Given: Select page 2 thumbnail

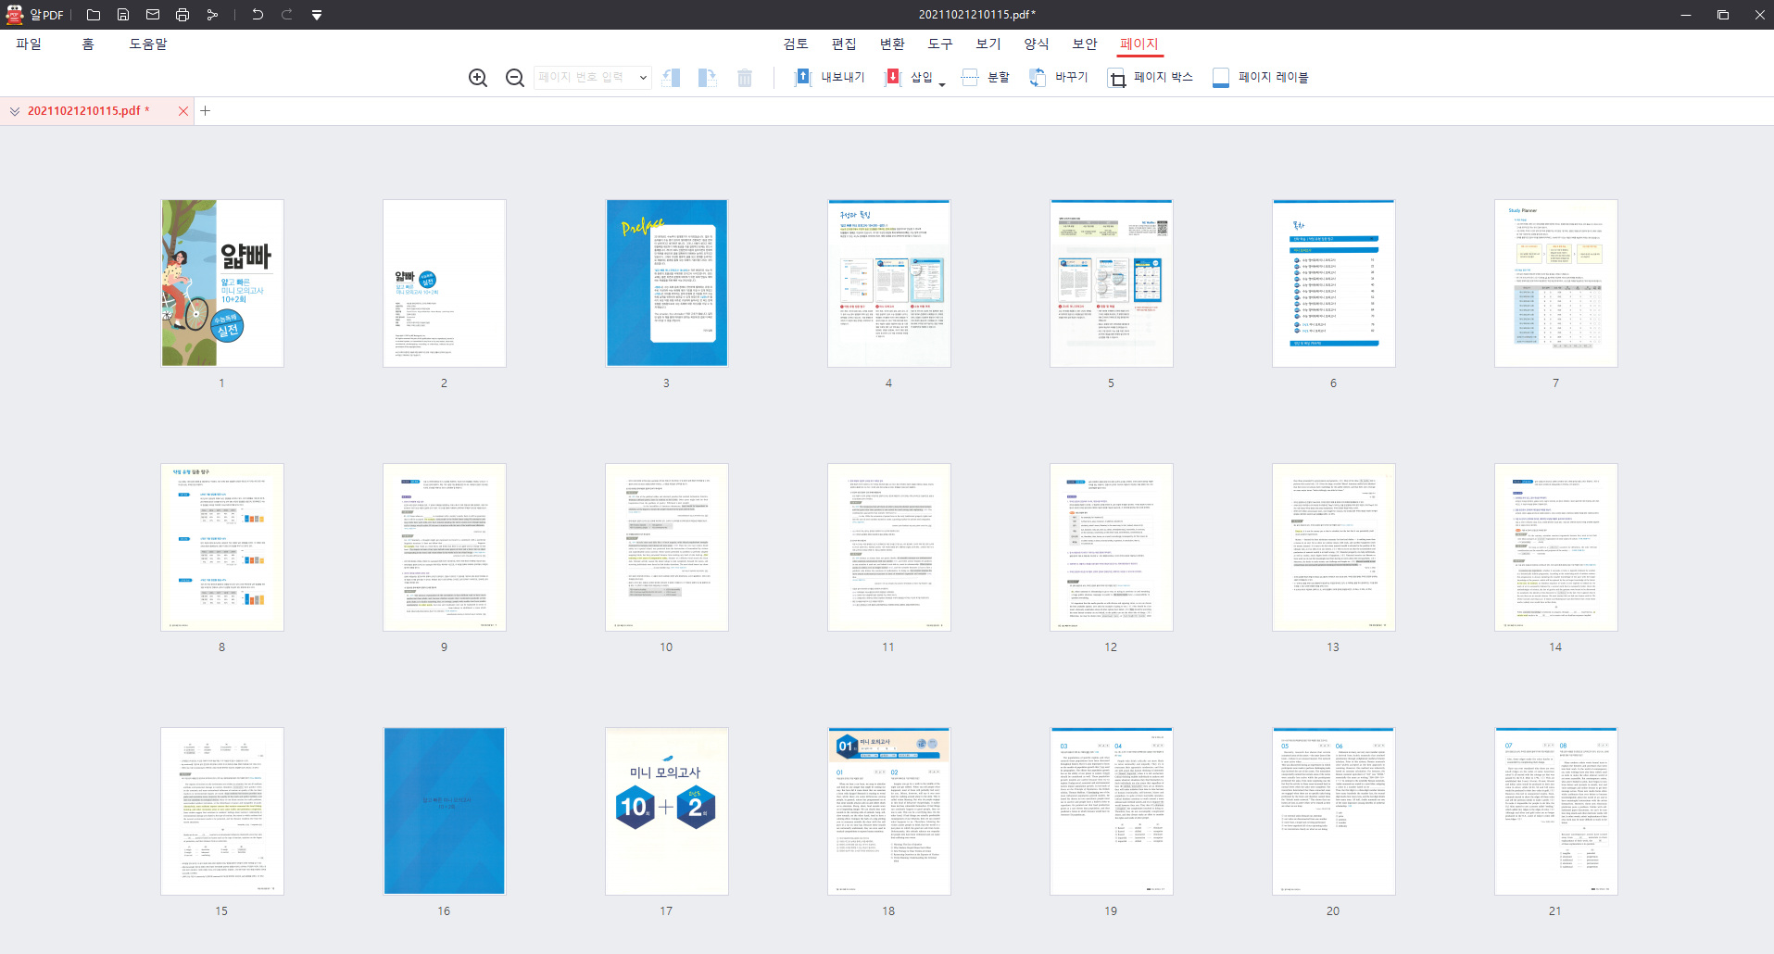Looking at the screenshot, I should pyautogui.click(x=445, y=283).
